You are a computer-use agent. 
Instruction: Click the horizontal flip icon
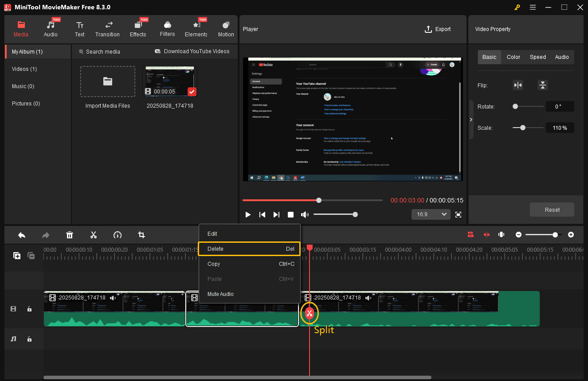click(518, 85)
